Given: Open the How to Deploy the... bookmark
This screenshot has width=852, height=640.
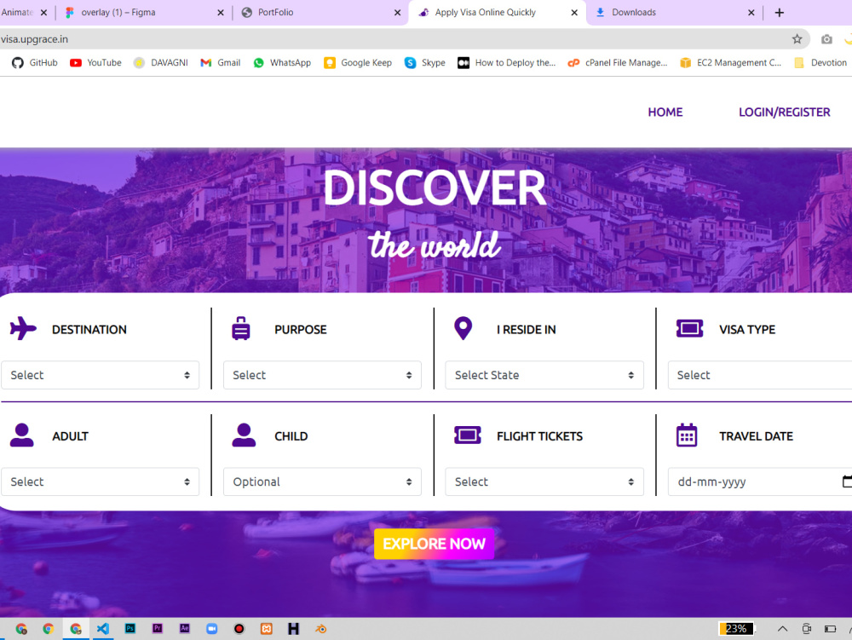Looking at the screenshot, I should pyautogui.click(x=506, y=62).
